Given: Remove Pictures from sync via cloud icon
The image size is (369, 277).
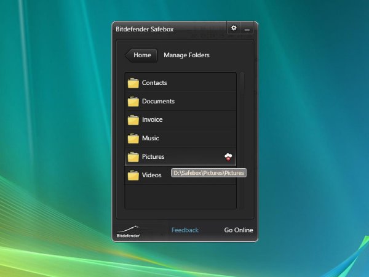Looking at the screenshot, I should tap(228, 157).
